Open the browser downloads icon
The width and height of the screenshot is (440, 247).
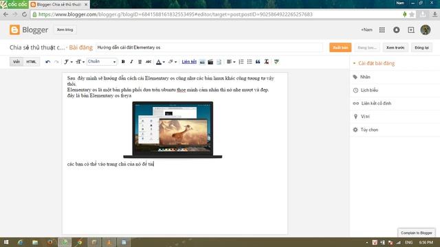[x=434, y=14]
